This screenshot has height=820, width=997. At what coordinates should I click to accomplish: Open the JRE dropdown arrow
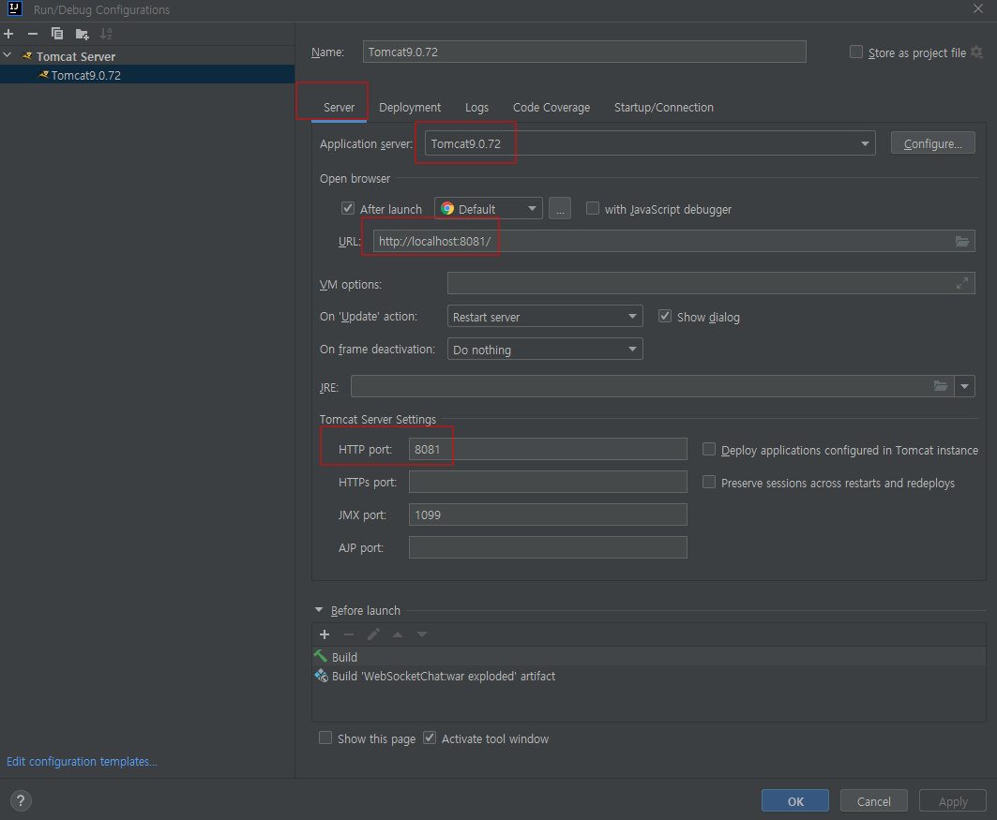coord(964,386)
